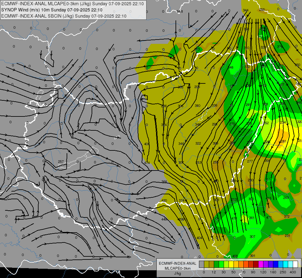Click the map value '449'

(164, 219)
